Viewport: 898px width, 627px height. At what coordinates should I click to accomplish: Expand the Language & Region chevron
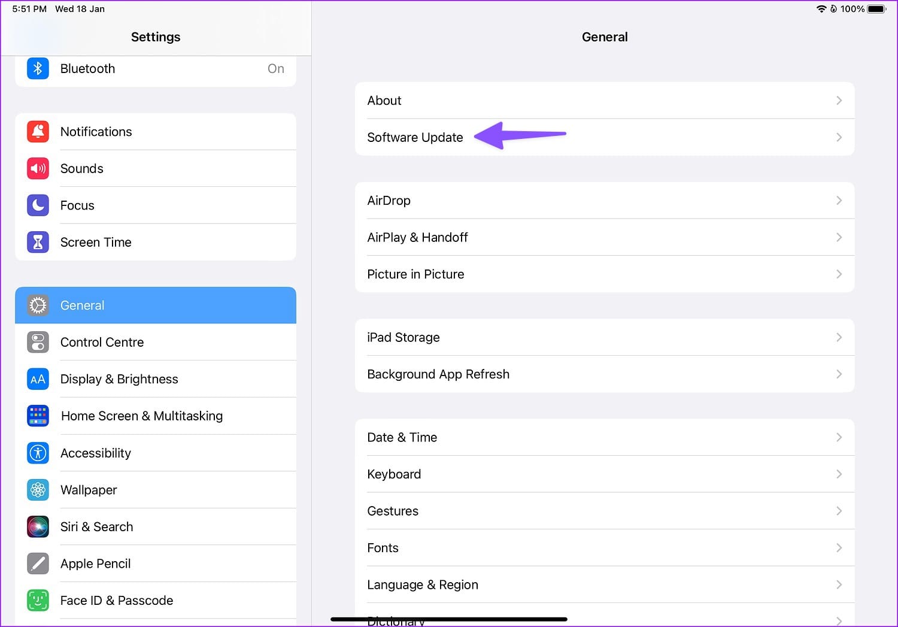839,584
